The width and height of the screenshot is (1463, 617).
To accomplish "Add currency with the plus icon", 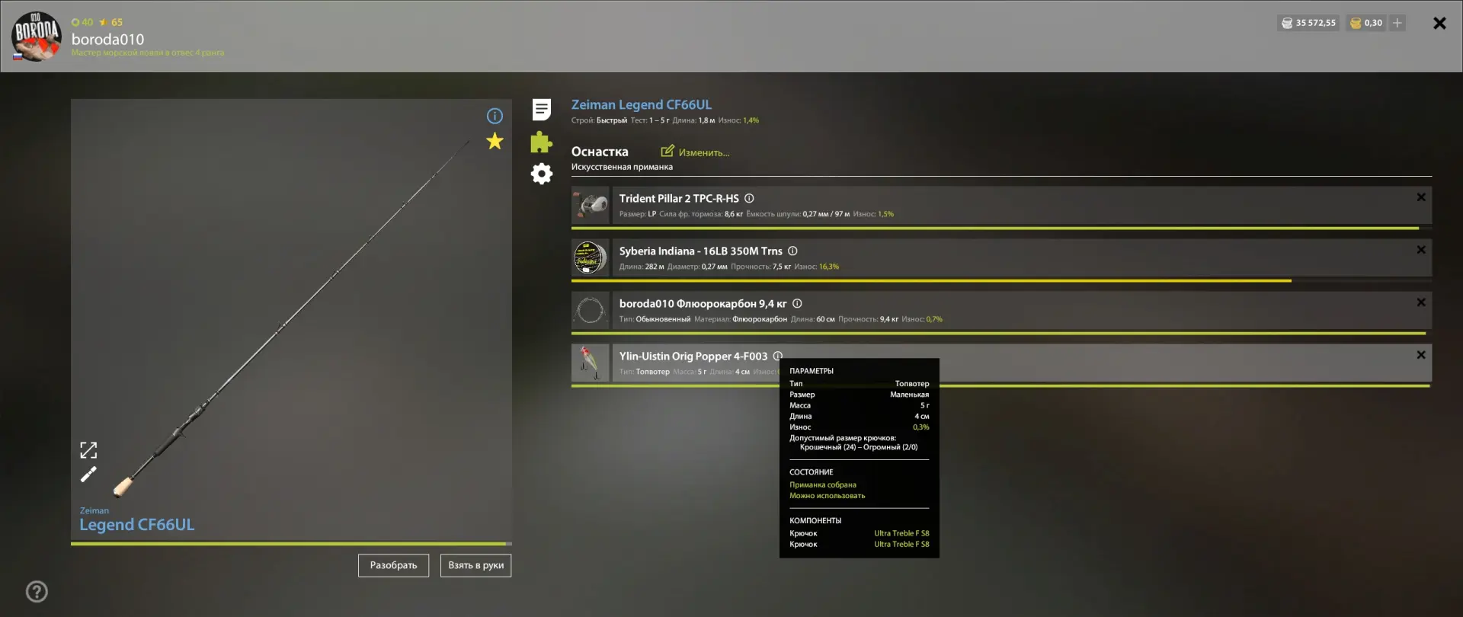I will tap(1397, 23).
